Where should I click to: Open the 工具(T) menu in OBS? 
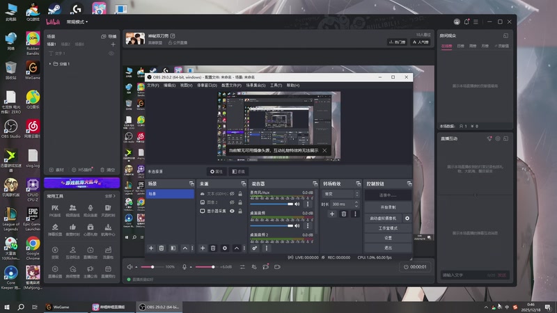(x=276, y=86)
